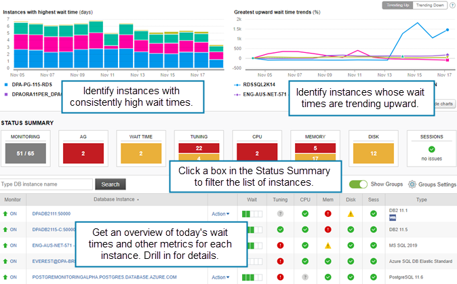Click the Mem error icon for DPADB2115-C:50000
457x284 pixels.
pos(327,229)
